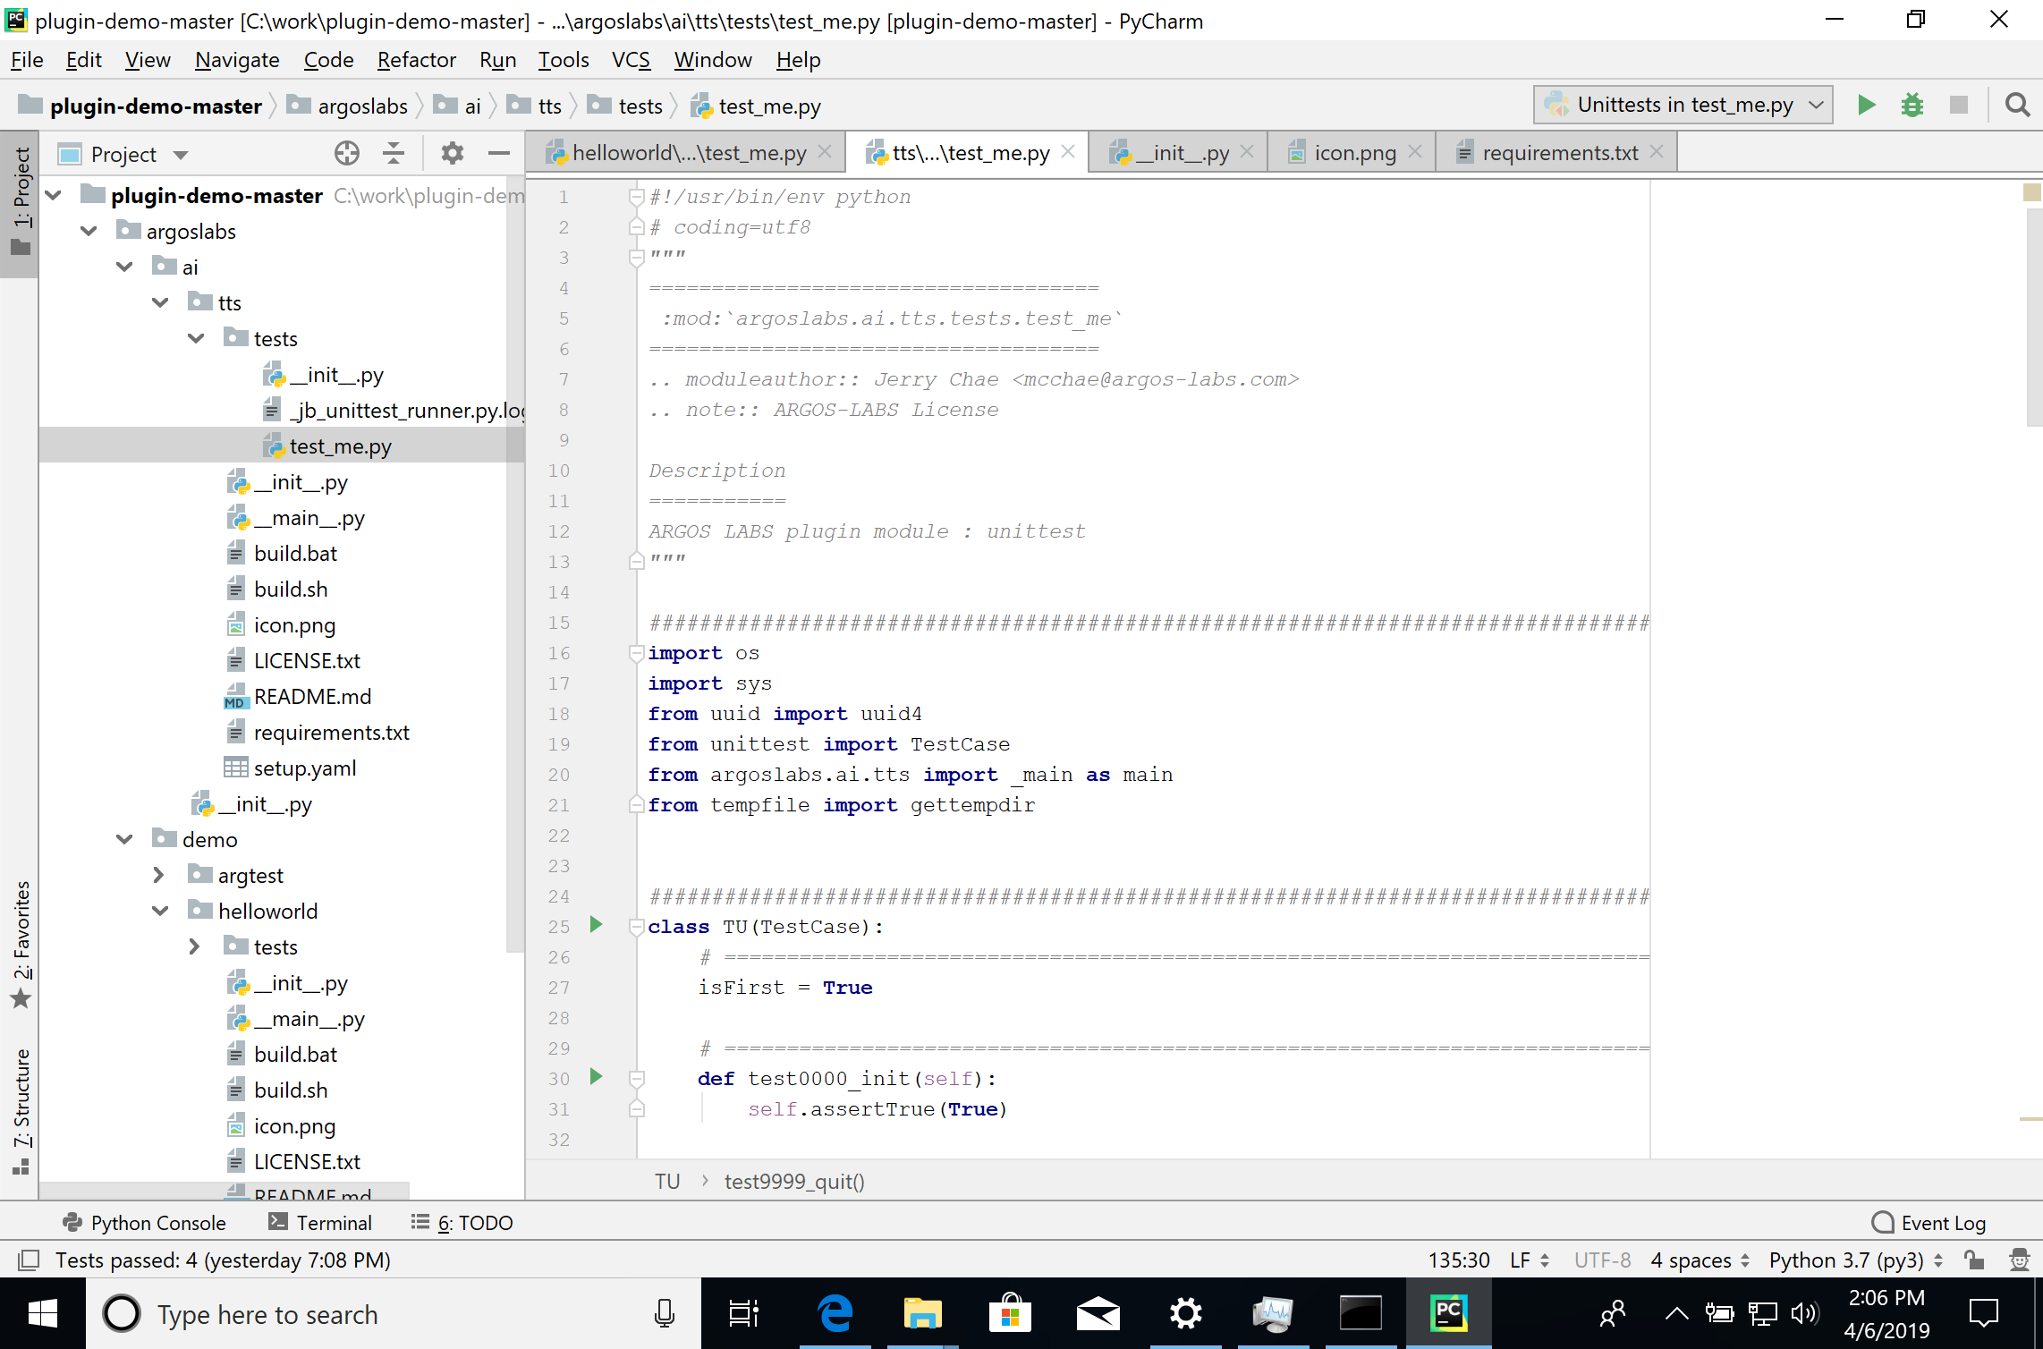
Task: Open the Navigate menu in menu bar
Action: (238, 60)
